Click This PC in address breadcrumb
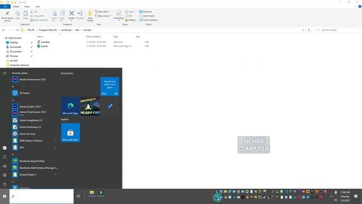Screen dimensions: 362x204 31,30
